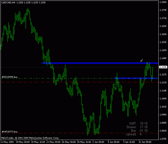
Task: Click the 12 Jun 08:00 time label
Action: [x=145, y=142]
